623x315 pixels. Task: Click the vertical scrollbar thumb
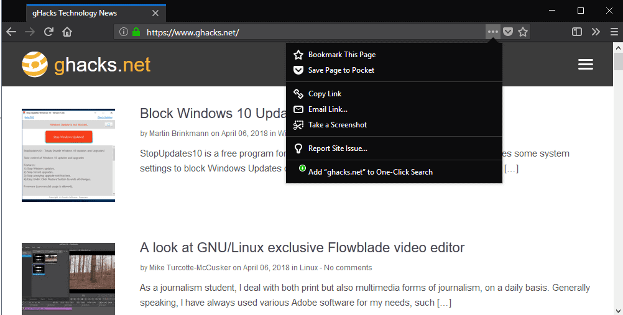[618, 62]
